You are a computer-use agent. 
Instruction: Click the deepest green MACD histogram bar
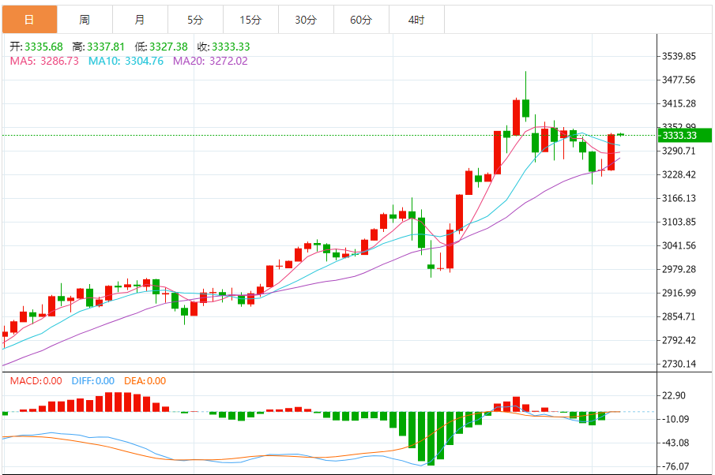pyautogui.click(x=431, y=439)
